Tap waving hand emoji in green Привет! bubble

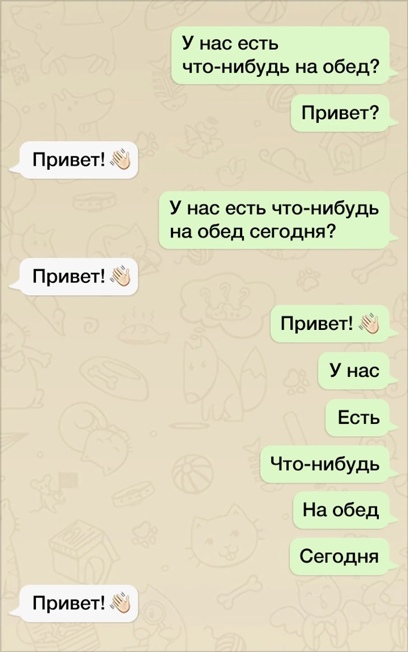369,324
